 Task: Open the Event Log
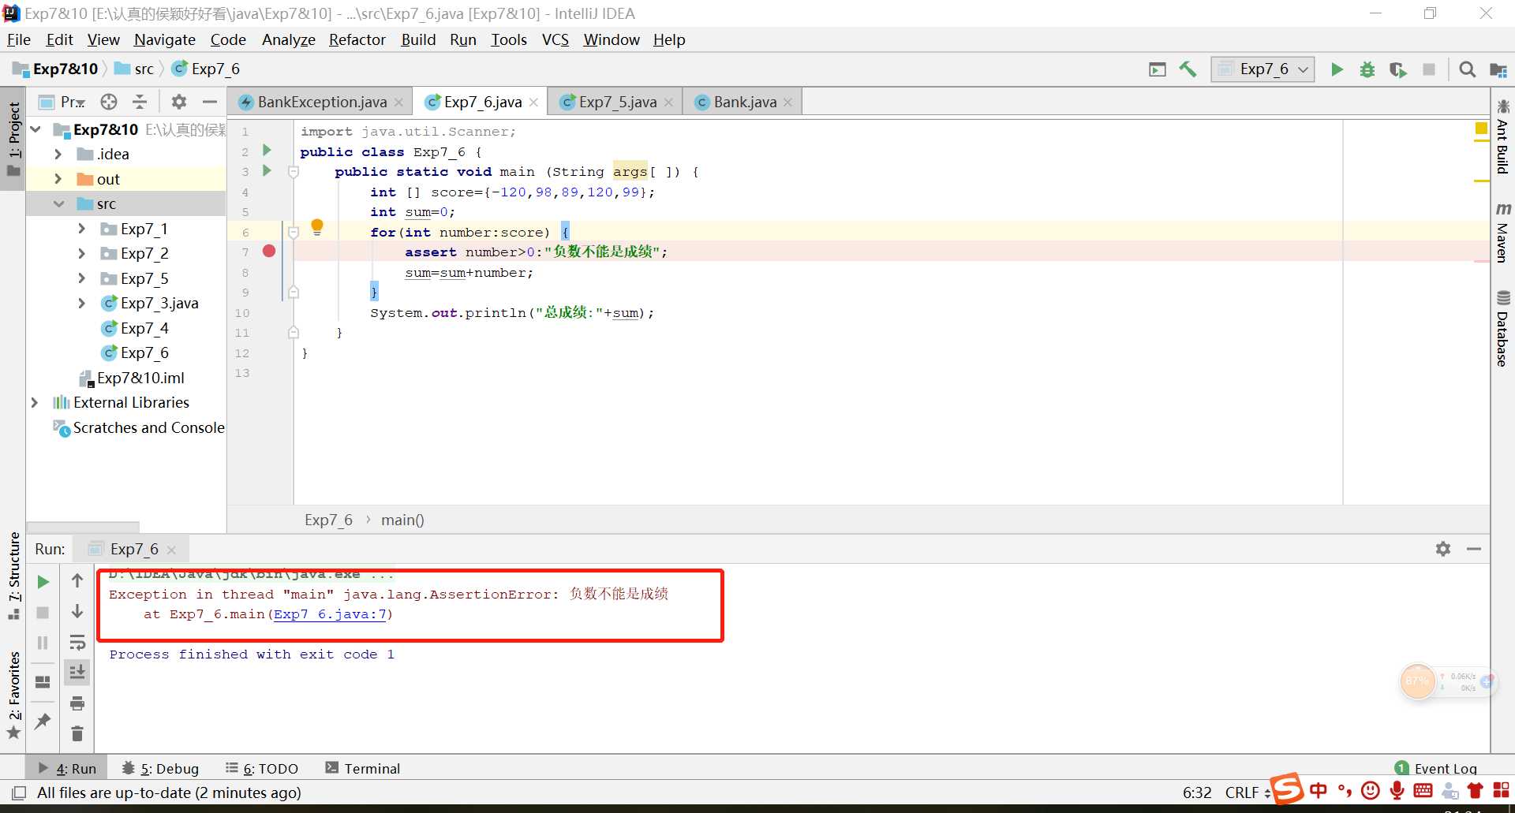[x=1435, y=768]
